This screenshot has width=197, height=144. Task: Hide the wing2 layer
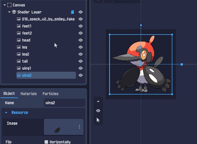point(81,75)
